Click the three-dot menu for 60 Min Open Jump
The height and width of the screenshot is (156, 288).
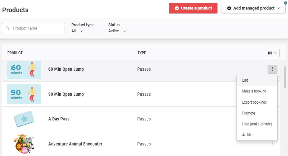click(x=273, y=69)
